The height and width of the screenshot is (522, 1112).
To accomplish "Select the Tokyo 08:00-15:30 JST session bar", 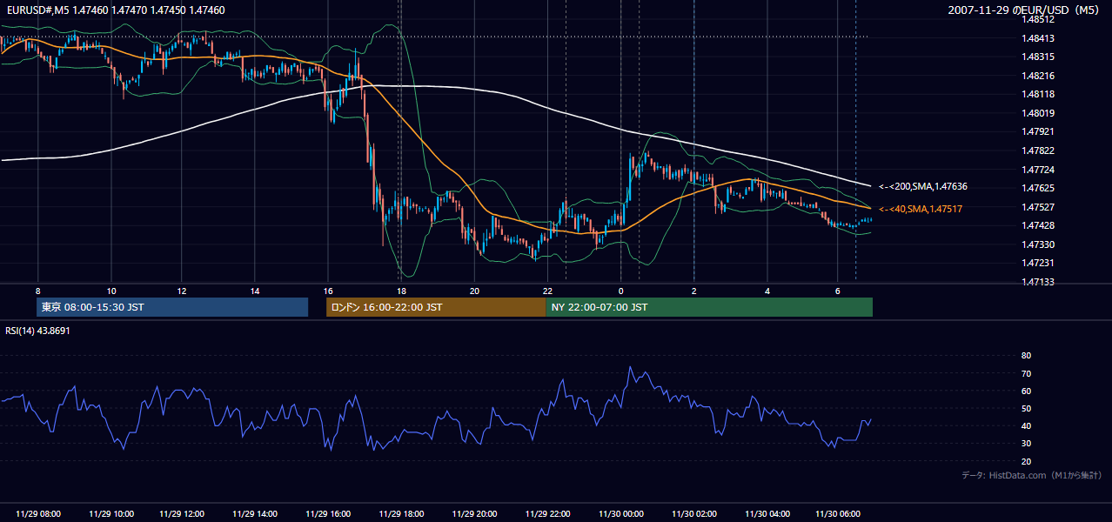I will click(x=172, y=307).
